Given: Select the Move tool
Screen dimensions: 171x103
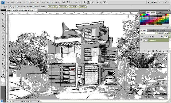Looking at the screenshot, I should click(x=3, y=14).
